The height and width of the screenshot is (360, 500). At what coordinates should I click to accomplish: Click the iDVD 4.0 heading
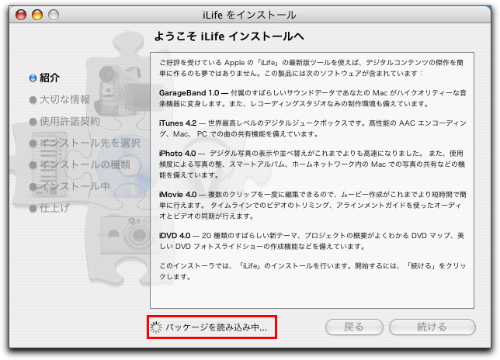point(175,235)
